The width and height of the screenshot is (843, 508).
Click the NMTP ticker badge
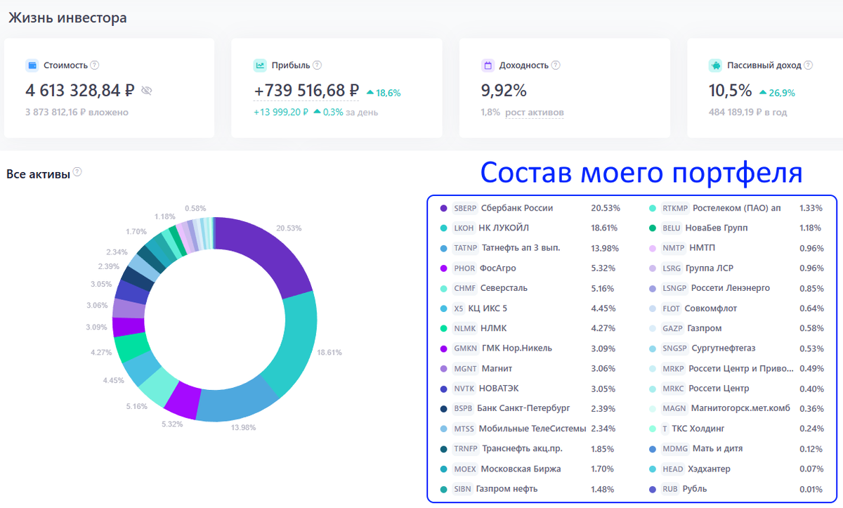tap(673, 248)
